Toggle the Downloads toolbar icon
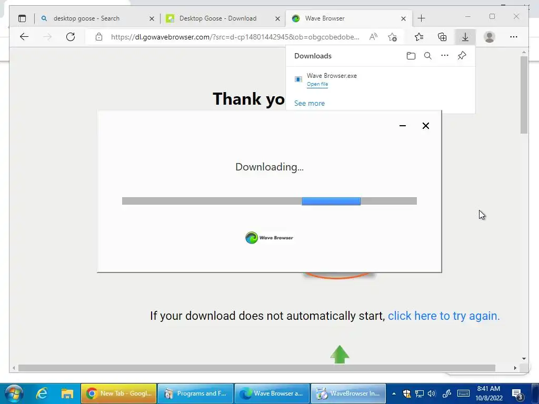539x404 pixels. point(465,37)
